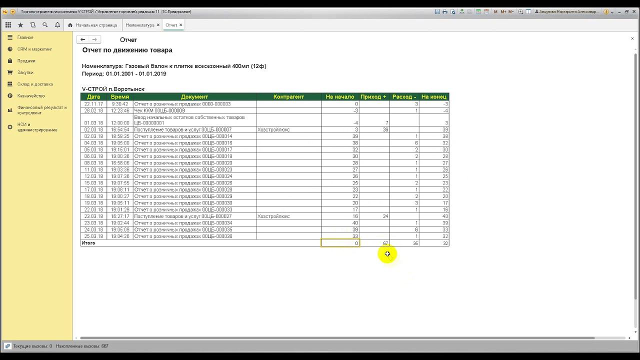Open the history list icon
Viewport: 640px width, 360px height.
click(33, 25)
